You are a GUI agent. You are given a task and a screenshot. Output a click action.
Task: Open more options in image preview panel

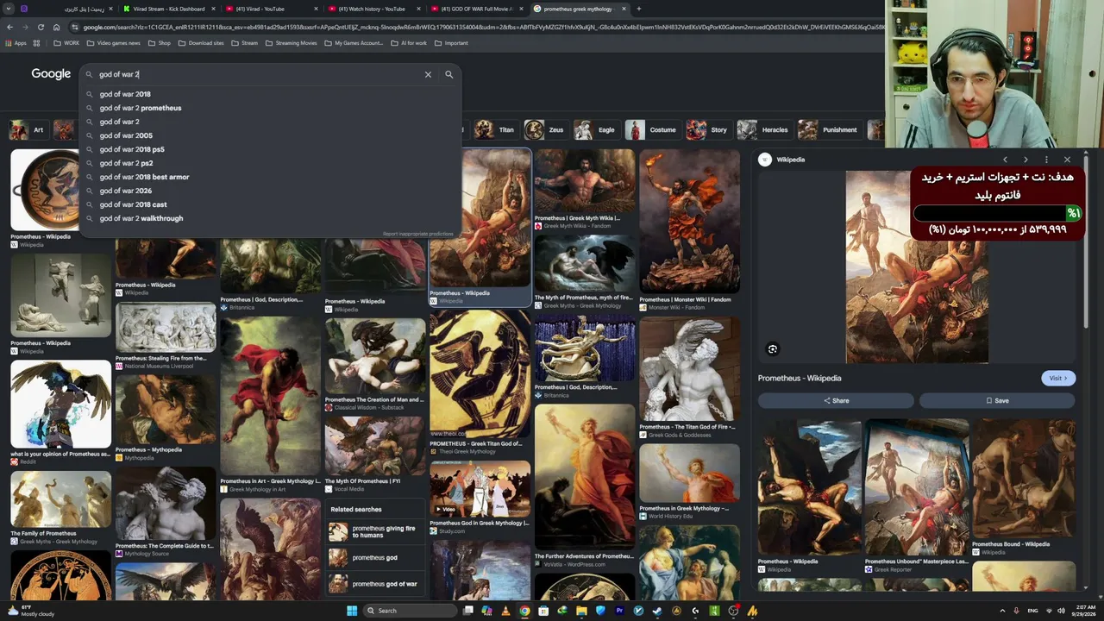coord(1046,160)
